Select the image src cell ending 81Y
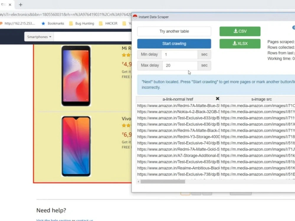 tap(258, 112)
